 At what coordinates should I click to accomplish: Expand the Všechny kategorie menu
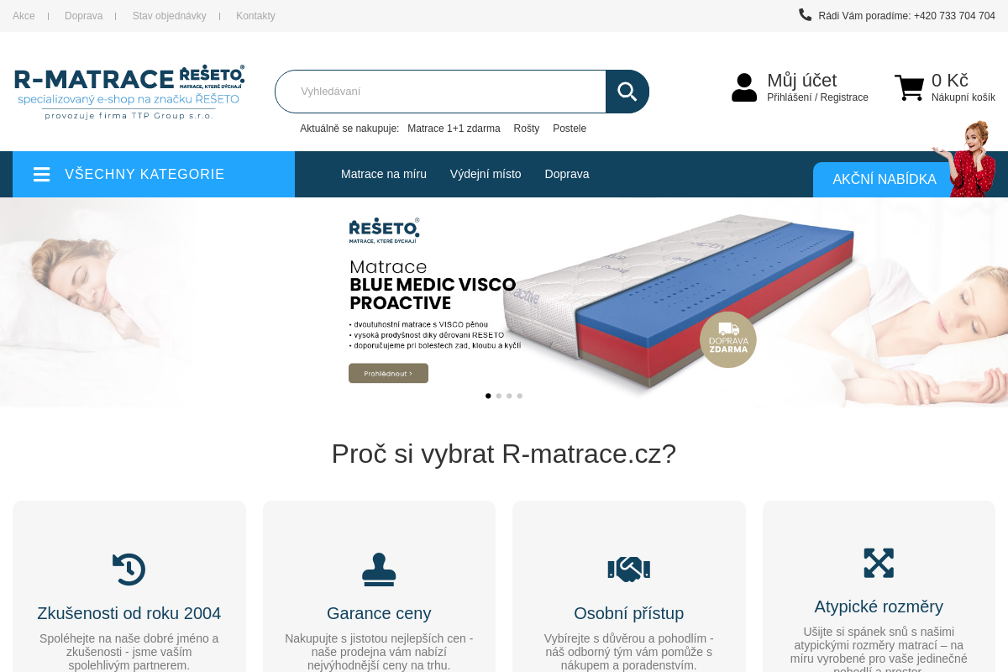tap(154, 174)
